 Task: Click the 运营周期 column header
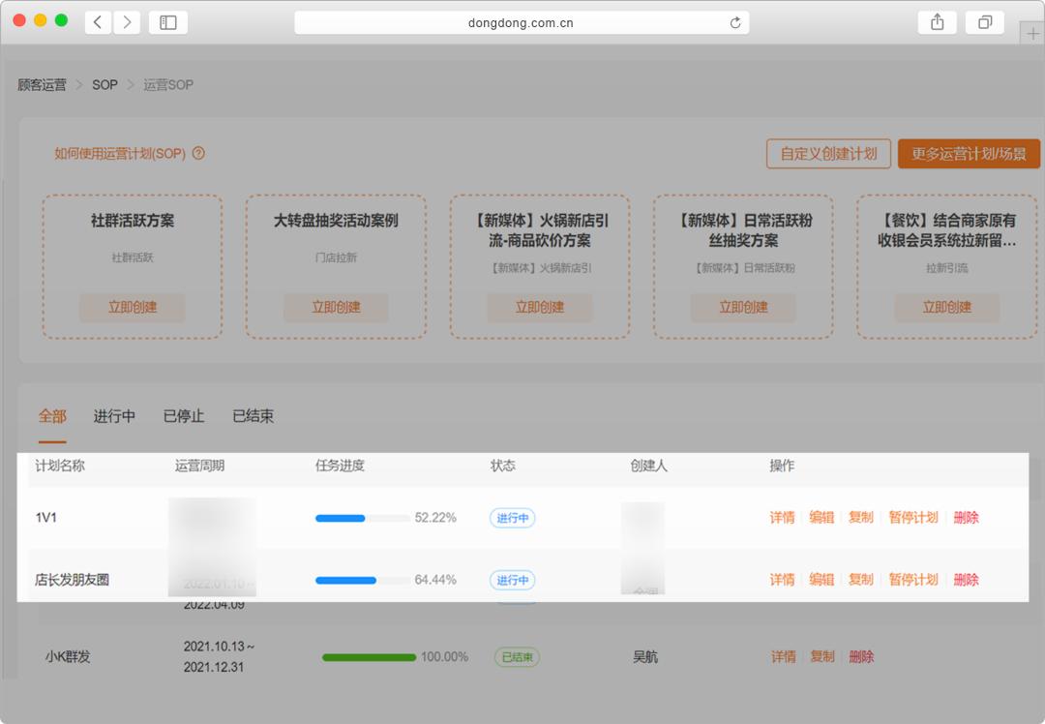tap(200, 466)
